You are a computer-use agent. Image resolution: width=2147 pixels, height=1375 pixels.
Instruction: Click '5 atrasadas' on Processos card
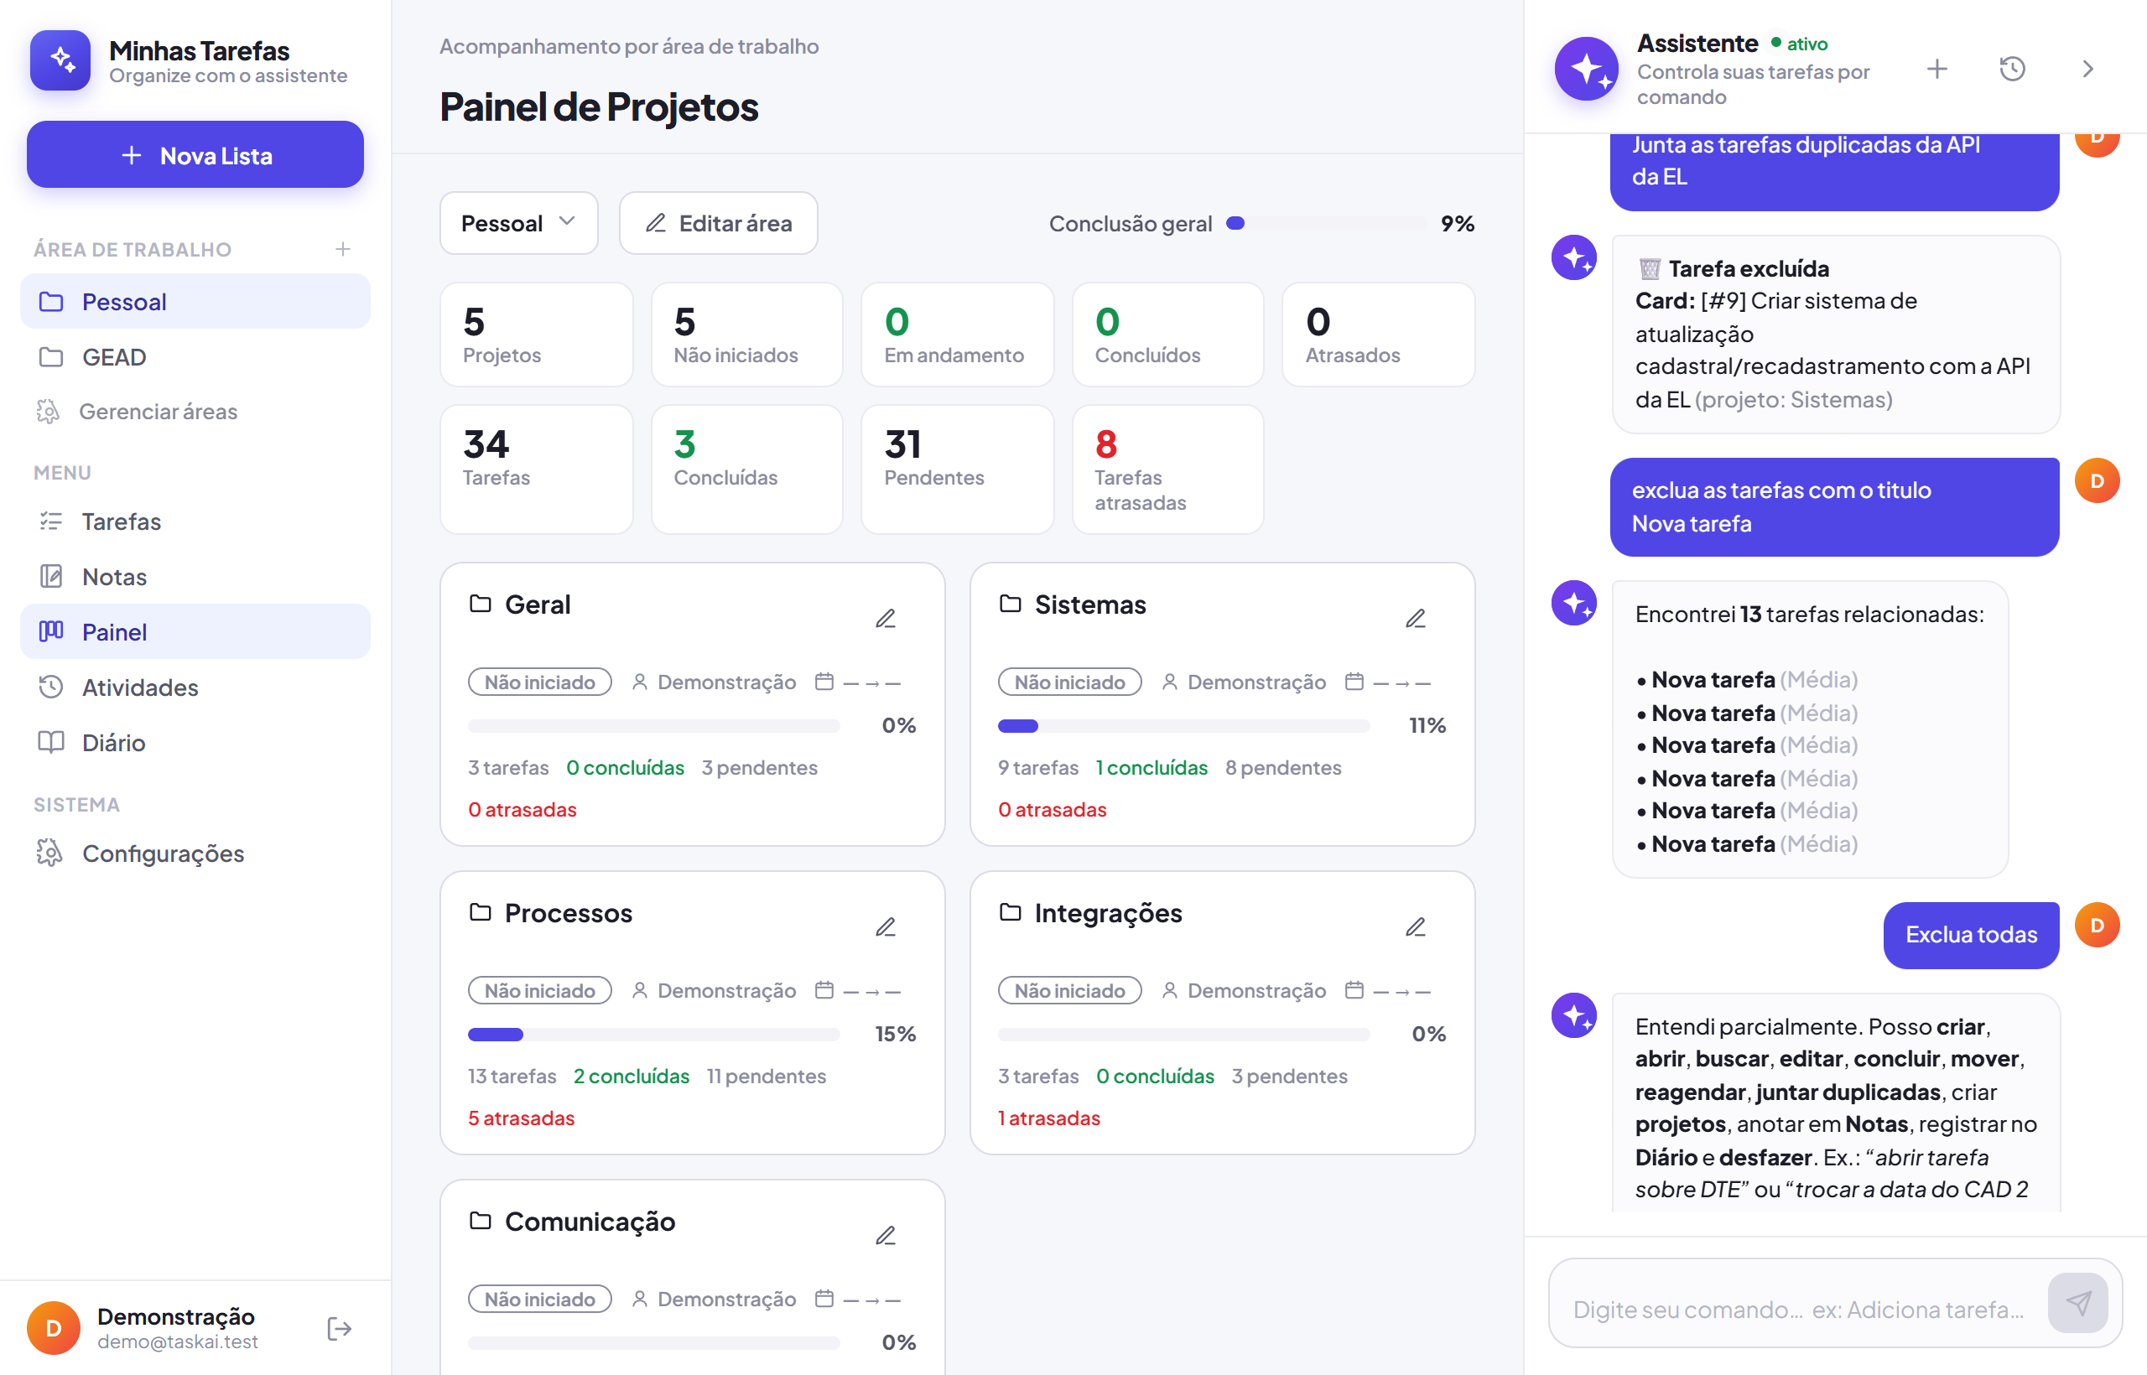[522, 1118]
